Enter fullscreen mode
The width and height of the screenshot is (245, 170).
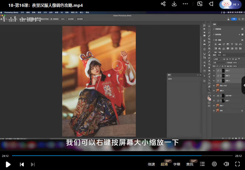point(237,164)
